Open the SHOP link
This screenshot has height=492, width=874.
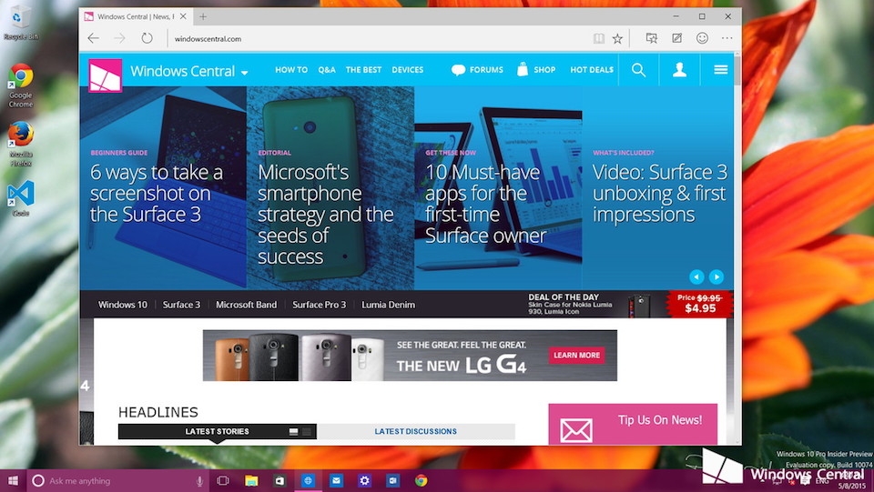[536, 69]
